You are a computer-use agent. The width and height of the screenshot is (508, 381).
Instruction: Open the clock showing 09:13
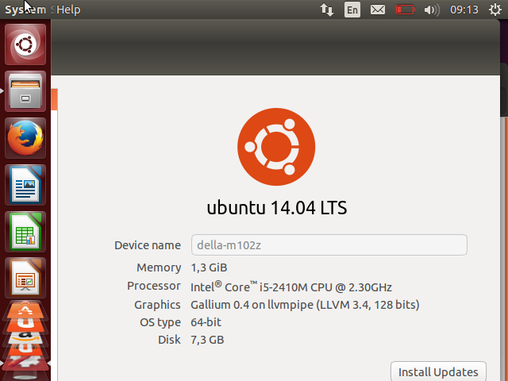(464, 10)
